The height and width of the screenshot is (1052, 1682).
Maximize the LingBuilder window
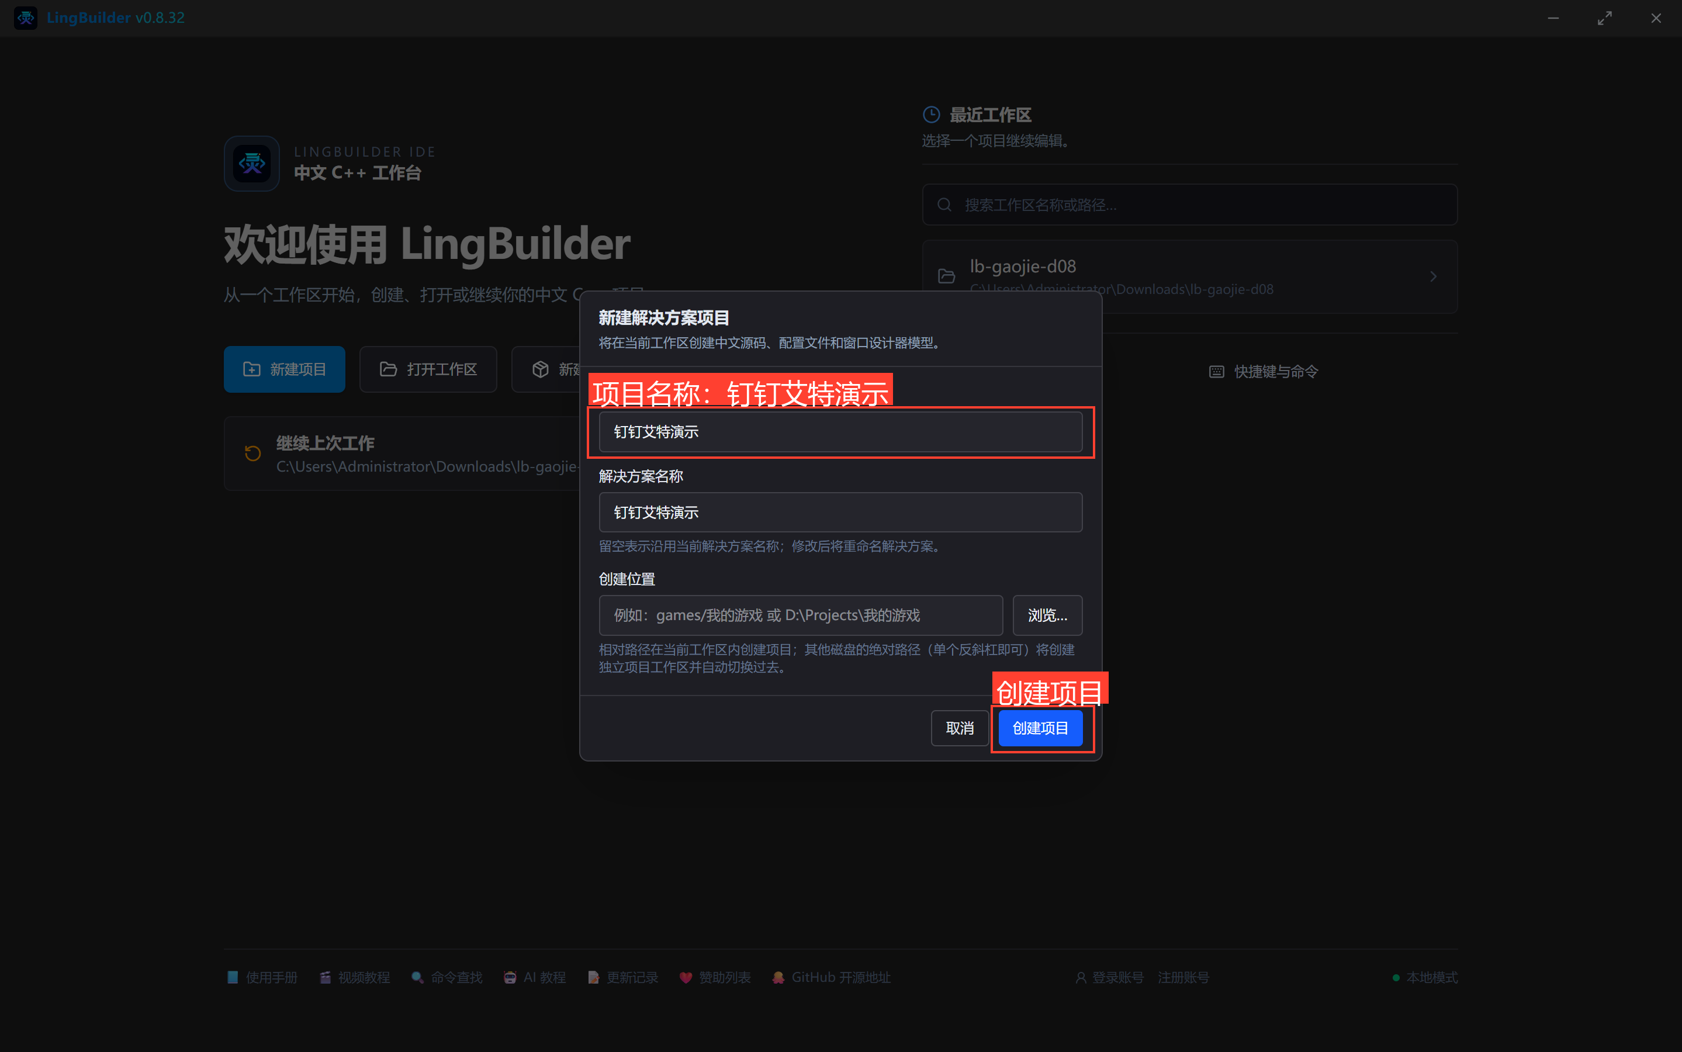1604,18
